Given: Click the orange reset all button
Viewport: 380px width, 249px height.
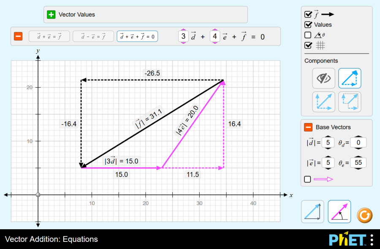Looking at the screenshot, I should point(364,215).
